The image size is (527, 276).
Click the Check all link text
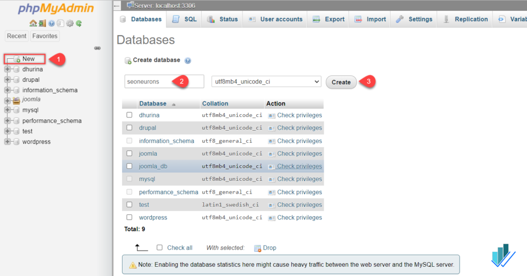[x=180, y=248]
